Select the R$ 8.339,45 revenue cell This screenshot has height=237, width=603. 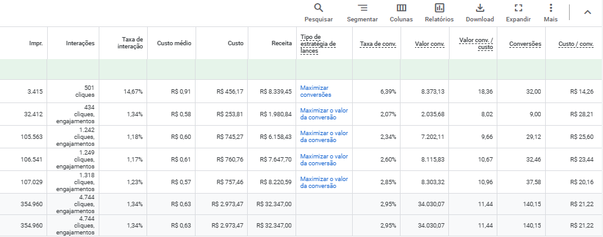tap(276, 92)
